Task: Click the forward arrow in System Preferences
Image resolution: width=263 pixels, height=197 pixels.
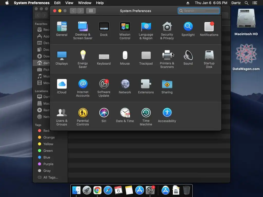Action: [x=80, y=11]
